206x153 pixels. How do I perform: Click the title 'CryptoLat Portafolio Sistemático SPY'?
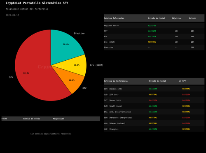[x=37, y=3]
